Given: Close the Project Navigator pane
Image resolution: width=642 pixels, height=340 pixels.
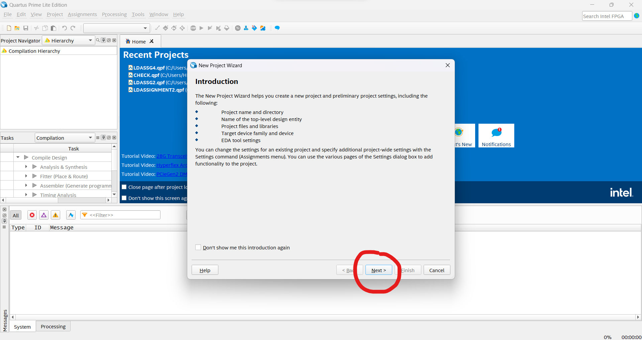Looking at the screenshot, I should 114,40.
